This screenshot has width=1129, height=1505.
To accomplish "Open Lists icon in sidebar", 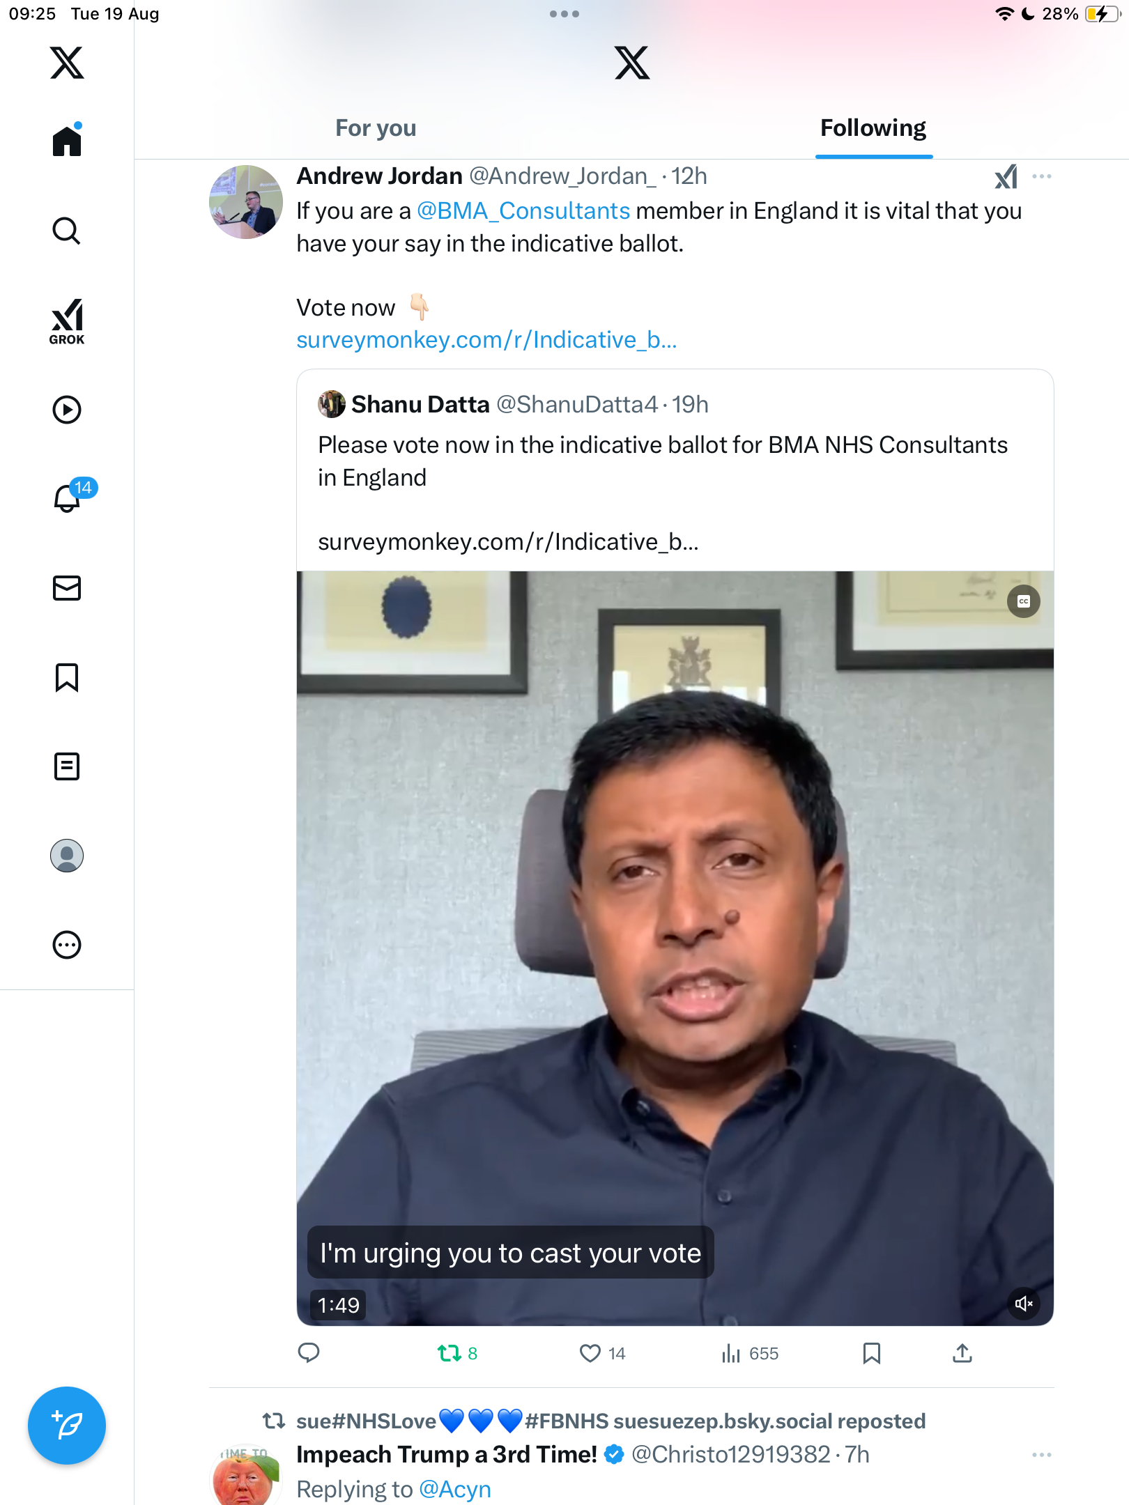I will coord(67,766).
